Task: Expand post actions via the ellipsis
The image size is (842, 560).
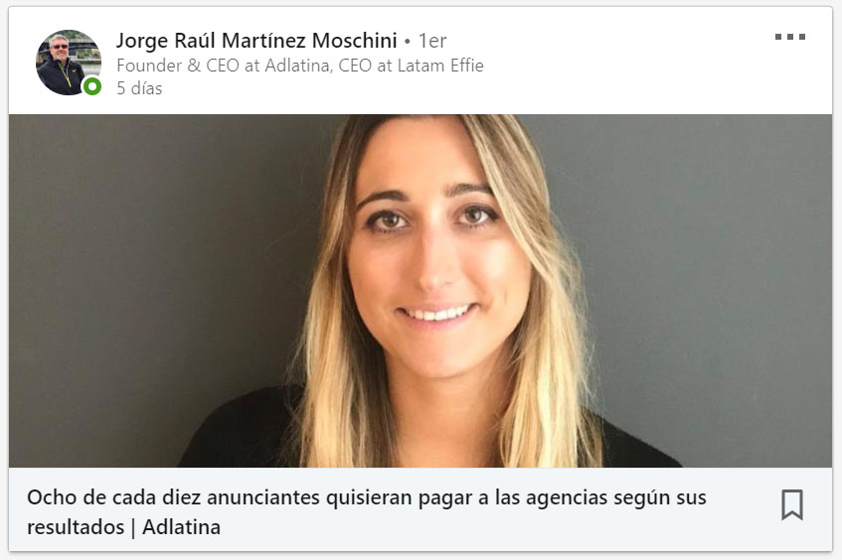Action: pos(790,37)
